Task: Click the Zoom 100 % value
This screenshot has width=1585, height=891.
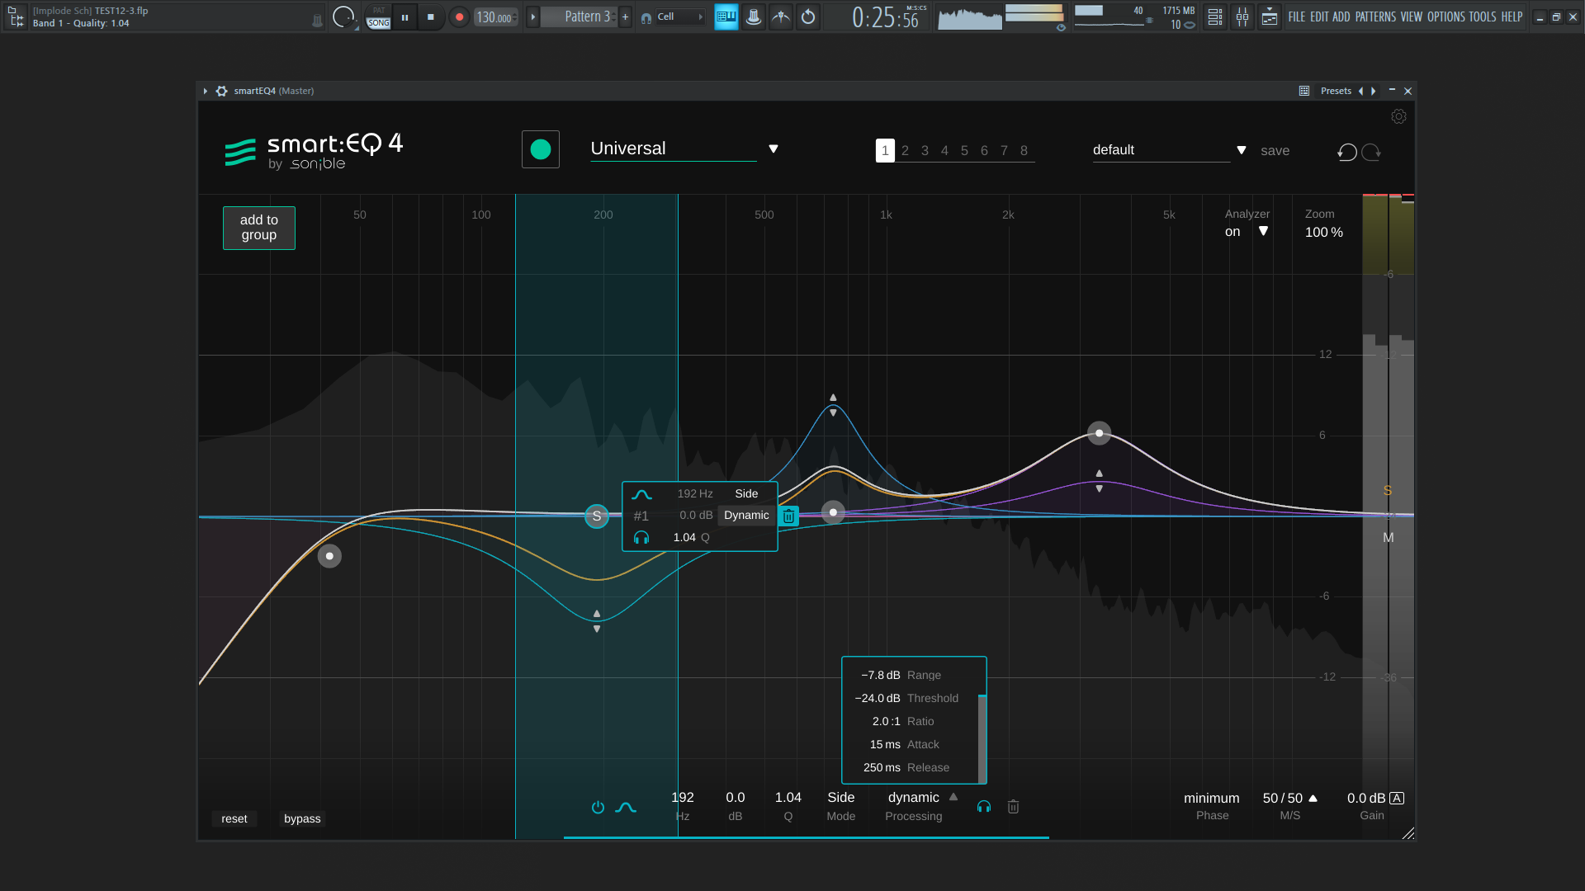Action: click(x=1323, y=233)
